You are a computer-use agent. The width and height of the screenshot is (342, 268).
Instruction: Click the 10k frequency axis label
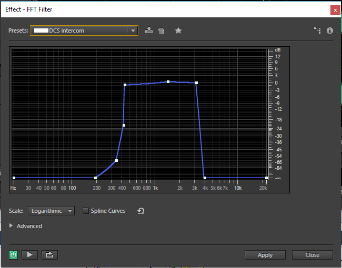[x=238, y=188]
